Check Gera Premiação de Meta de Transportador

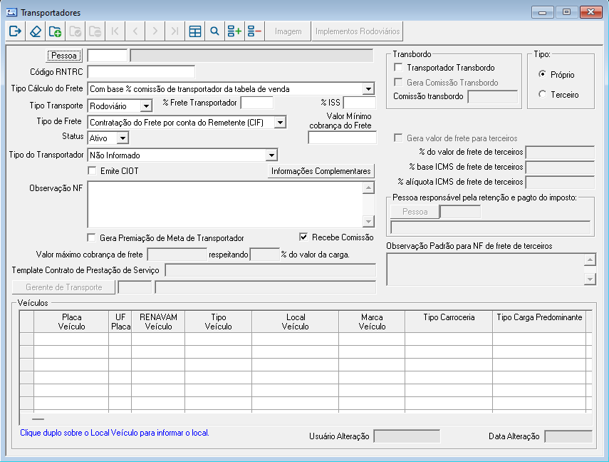click(90, 238)
